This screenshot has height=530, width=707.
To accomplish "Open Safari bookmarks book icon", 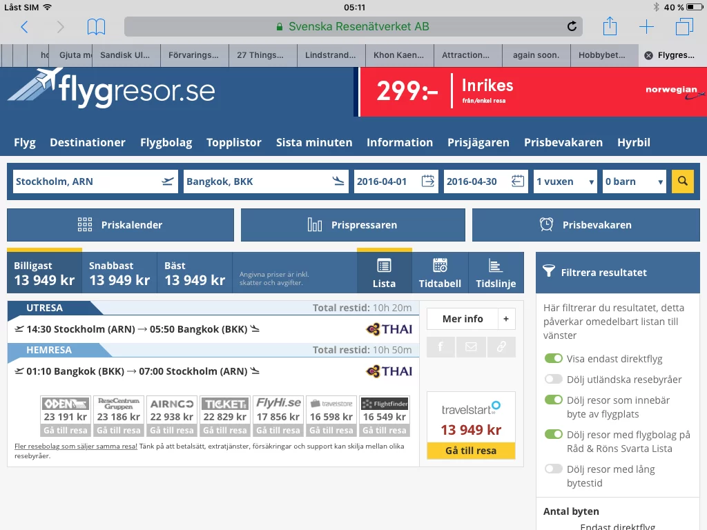I will click(x=96, y=27).
